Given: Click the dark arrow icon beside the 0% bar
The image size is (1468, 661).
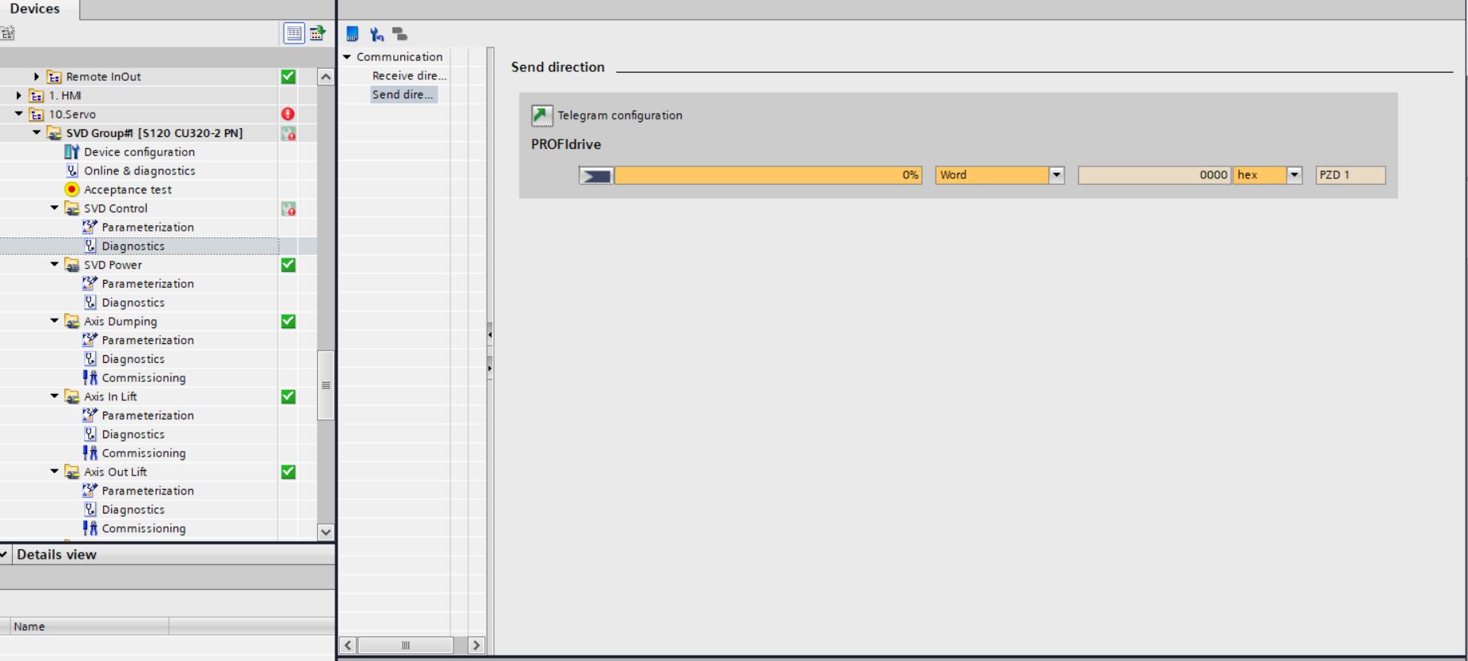Looking at the screenshot, I should pos(596,175).
